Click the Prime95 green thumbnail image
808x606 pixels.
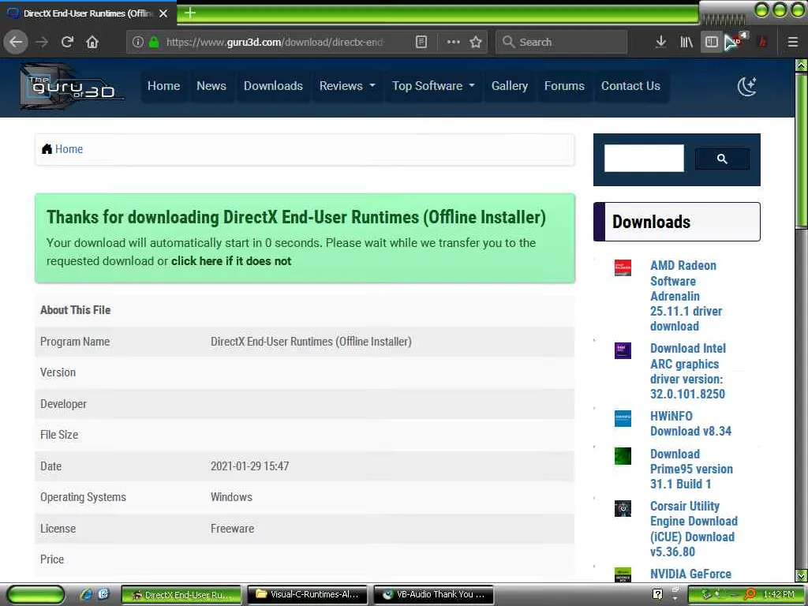[623, 456]
